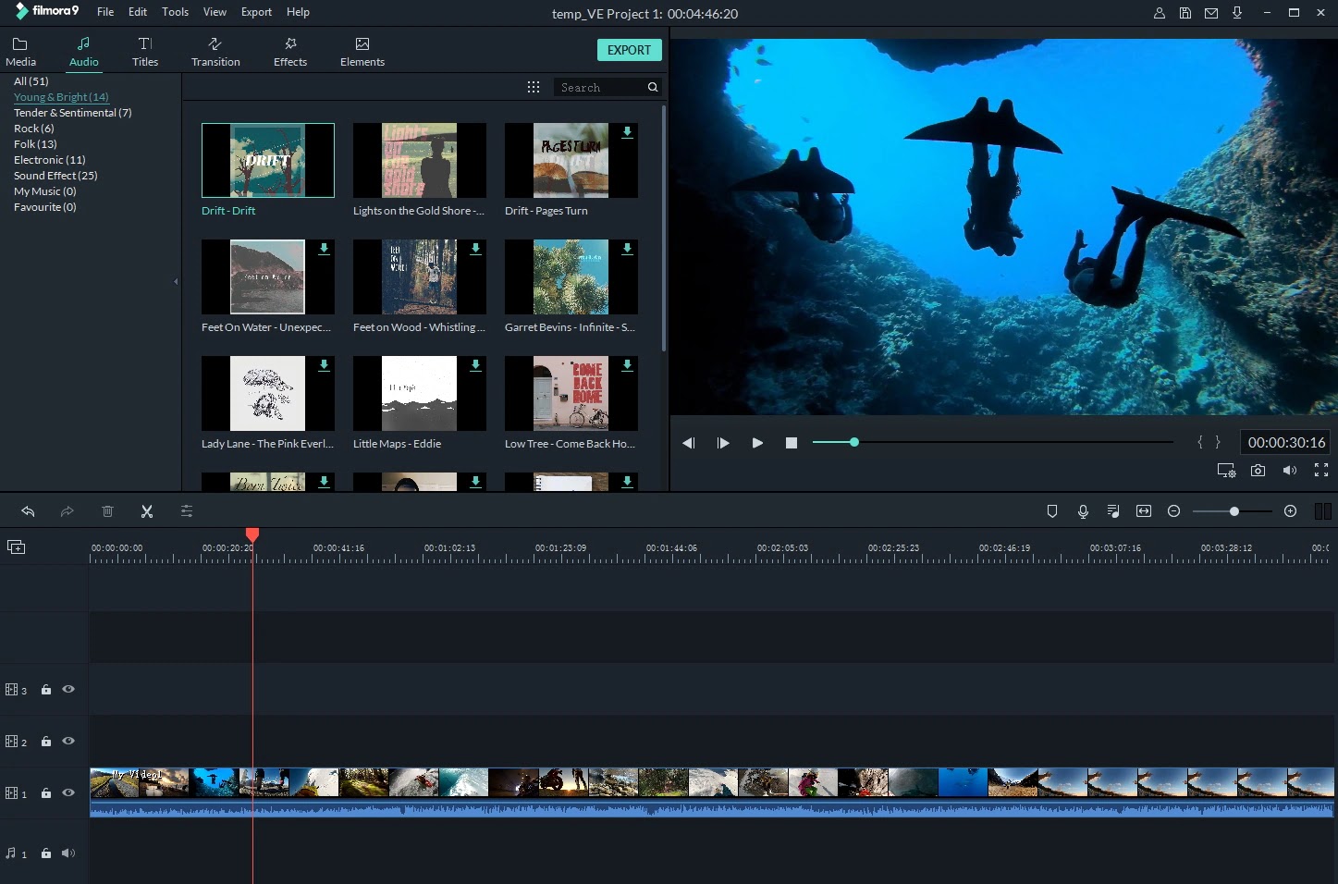Image resolution: width=1338 pixels, height=884 pixels.
Task: Hide video track 2 with its eye toggle
Action: click(68, 741)
